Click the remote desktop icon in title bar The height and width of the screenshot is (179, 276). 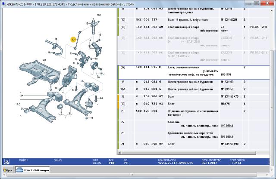pos(3,4)
